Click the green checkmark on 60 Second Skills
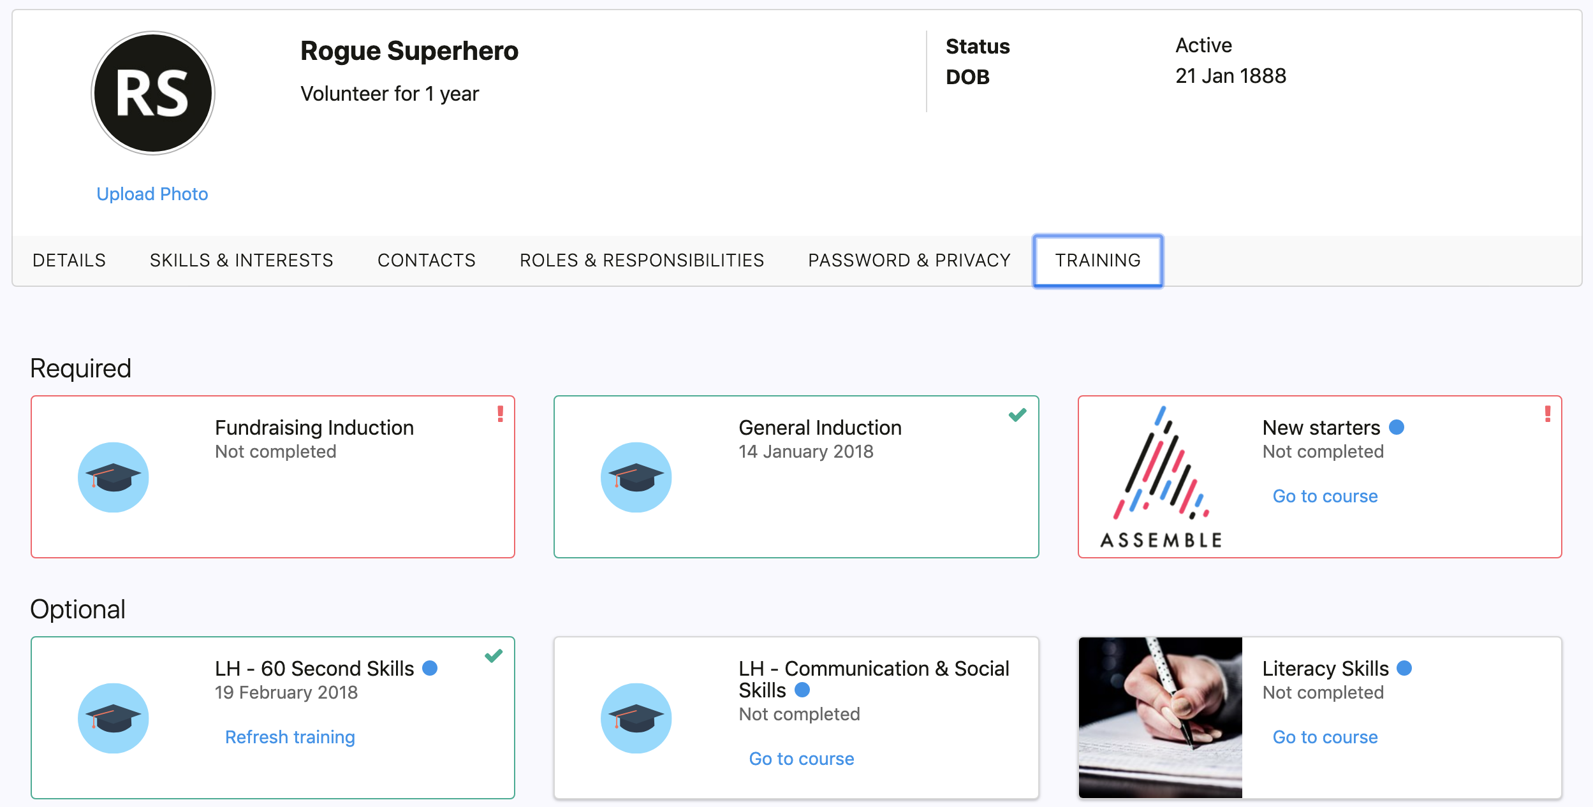Image resolution: width=1593 pixels, height=807 pixels. coord(494,655)
